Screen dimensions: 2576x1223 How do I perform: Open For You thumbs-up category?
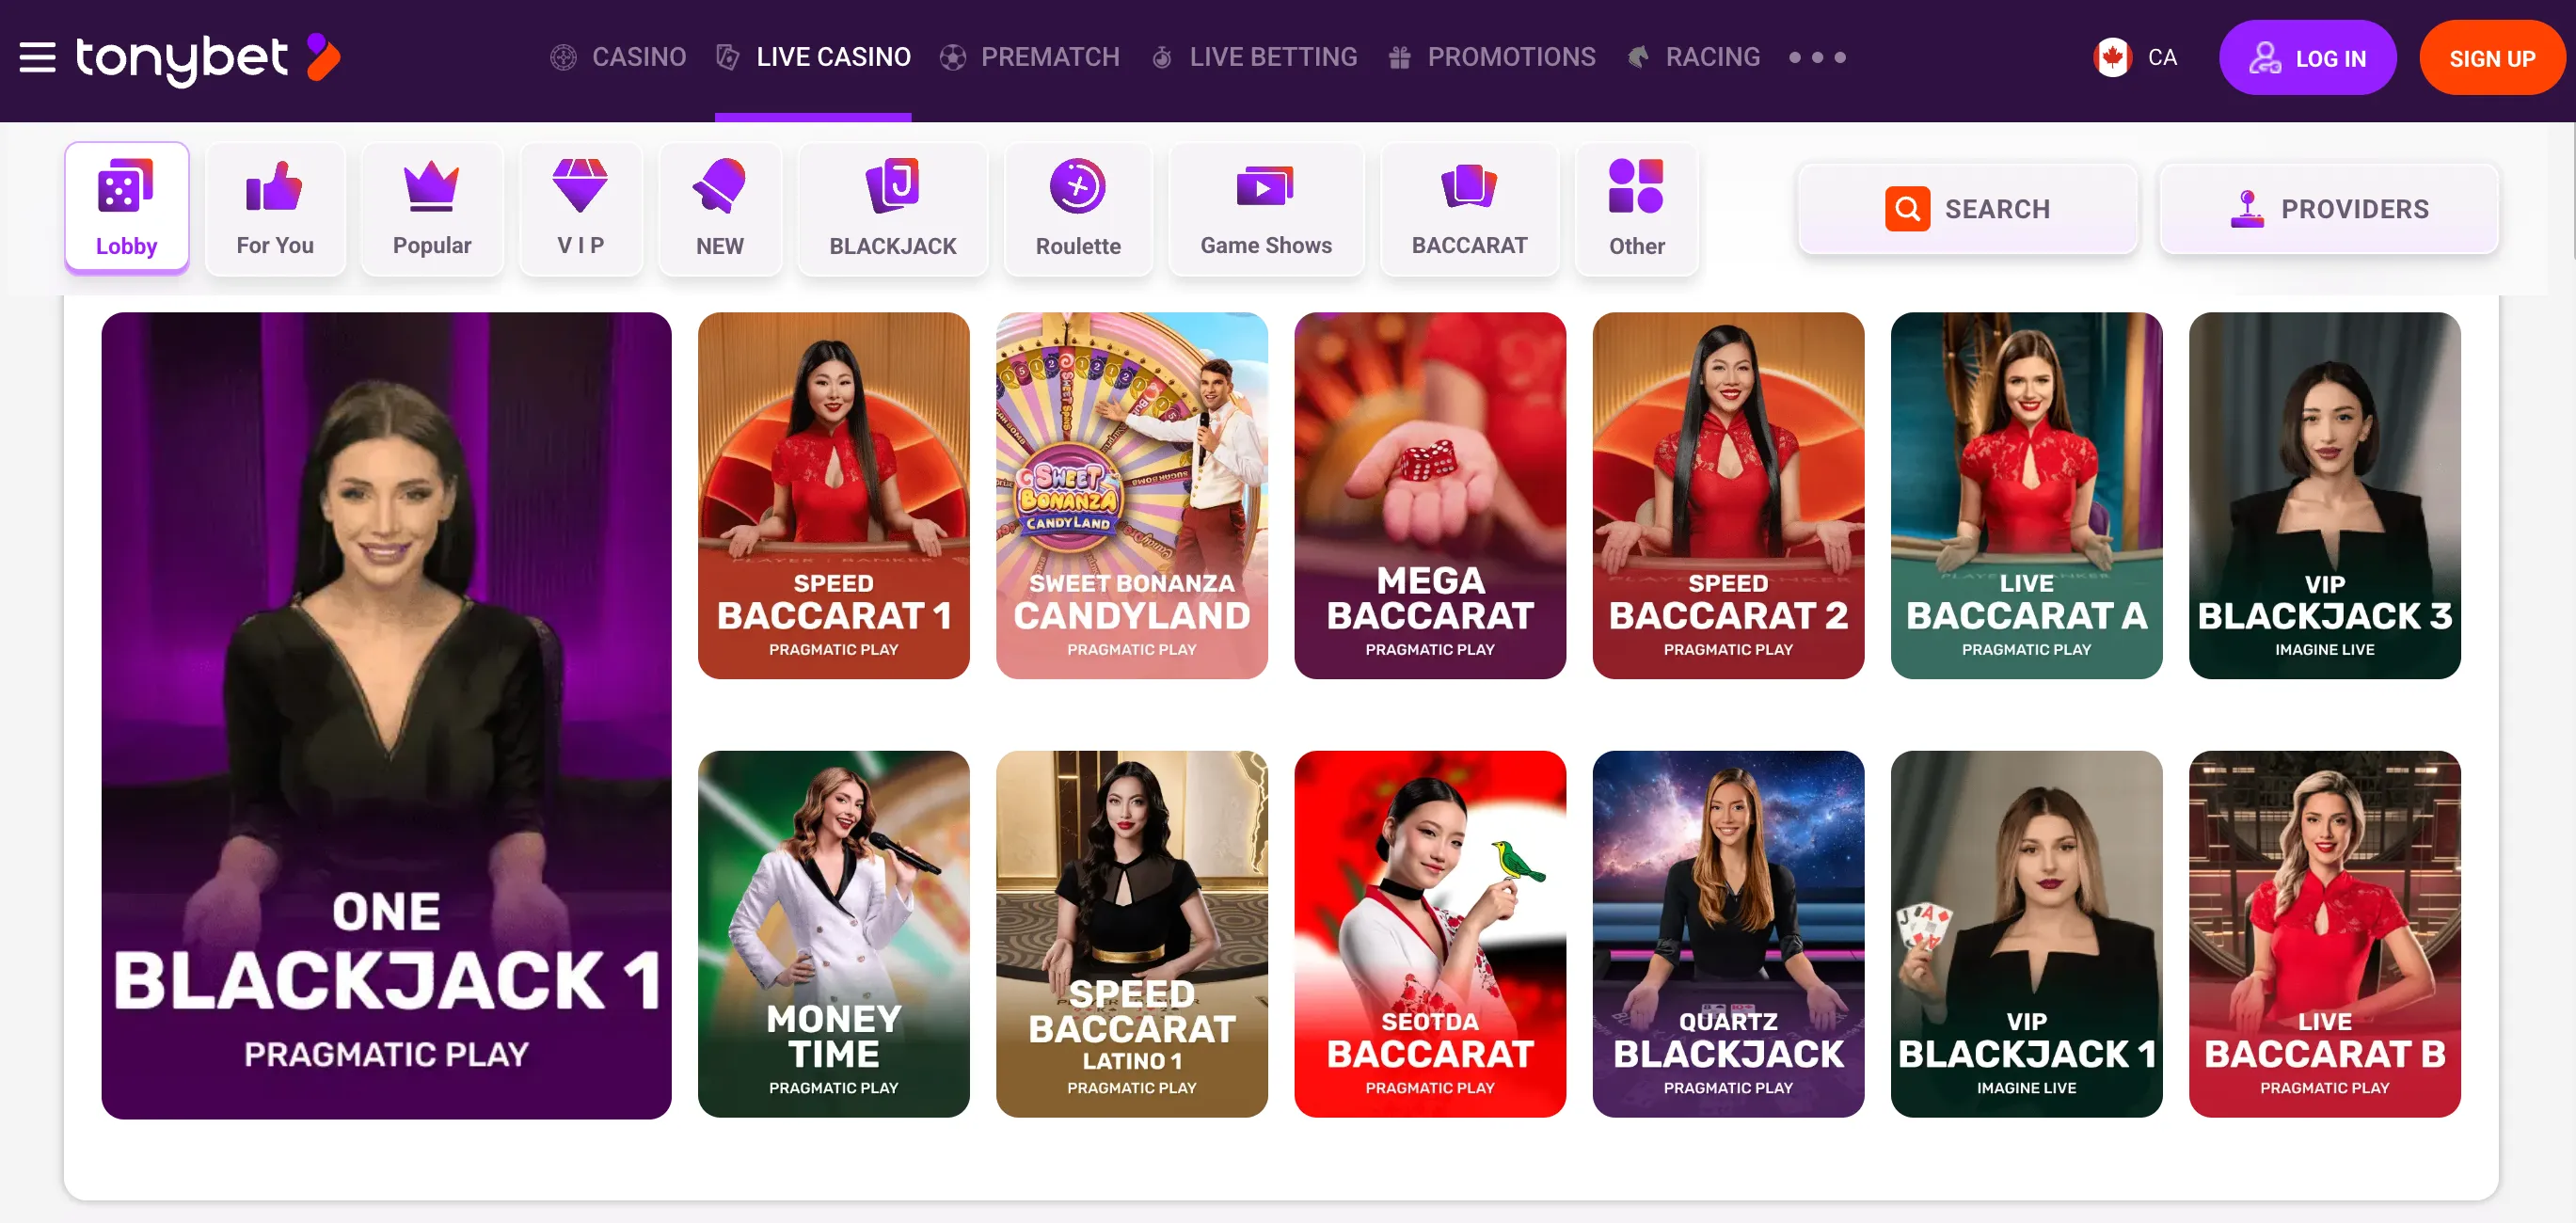point(275,208)
